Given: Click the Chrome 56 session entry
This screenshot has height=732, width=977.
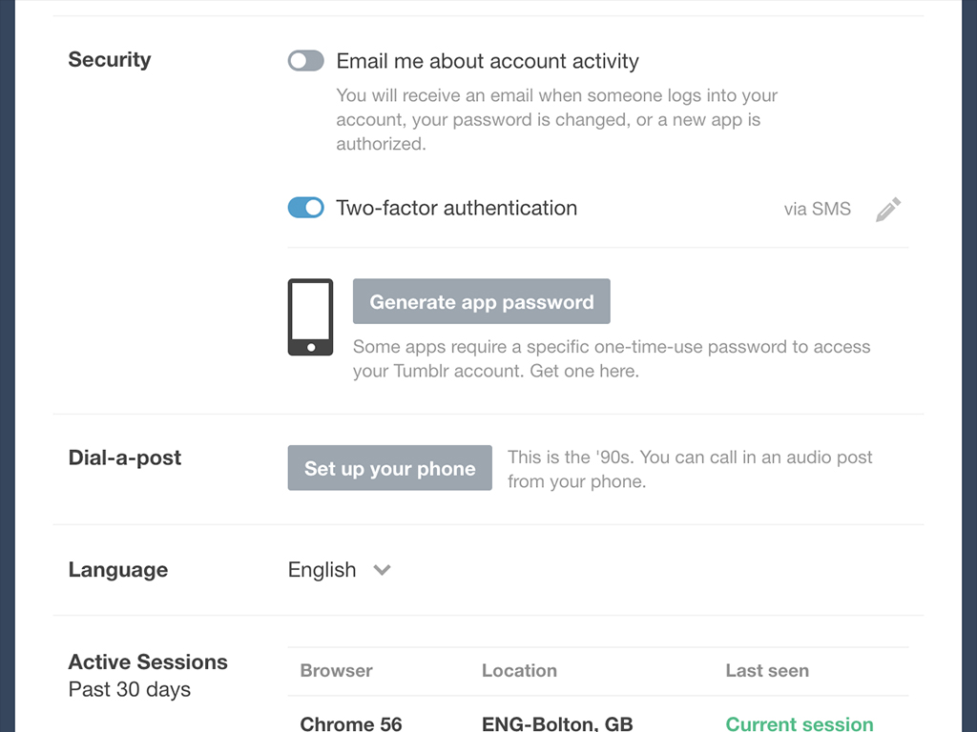Looking at the screenshot, I should [351, 723].
